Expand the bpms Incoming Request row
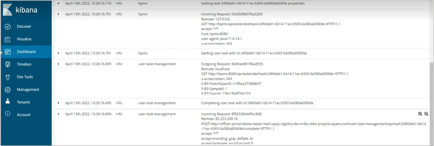 (58, 14)
